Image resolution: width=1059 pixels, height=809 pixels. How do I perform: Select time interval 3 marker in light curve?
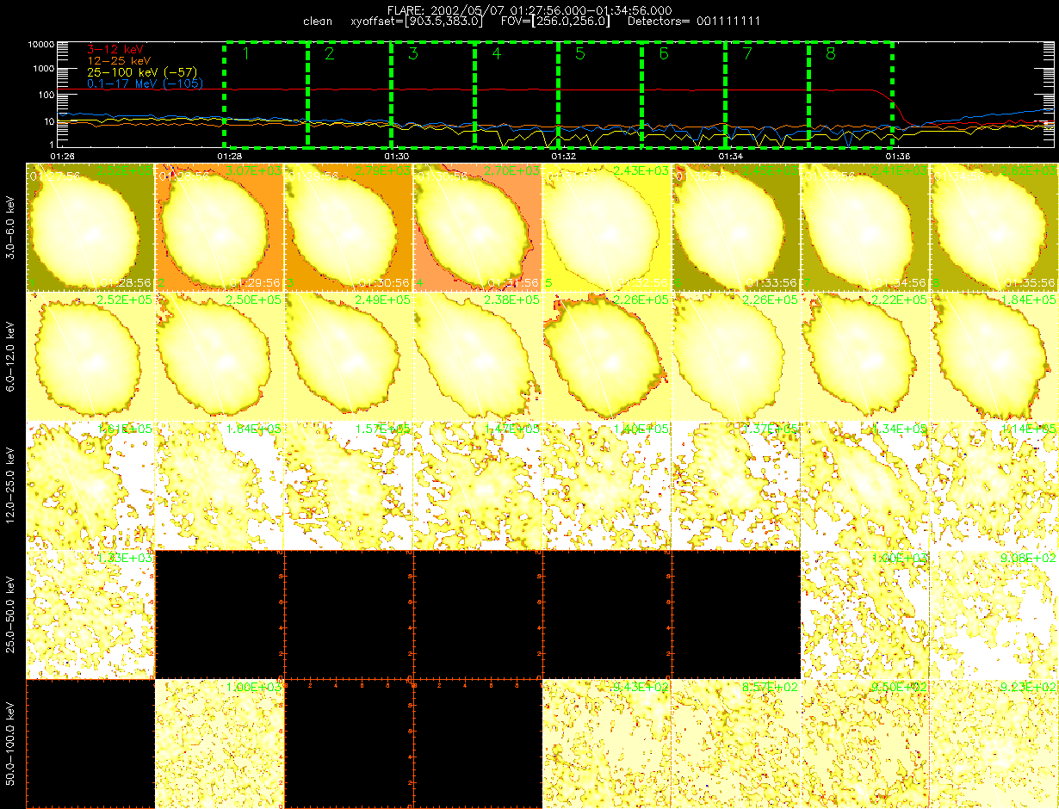(412, 54)
